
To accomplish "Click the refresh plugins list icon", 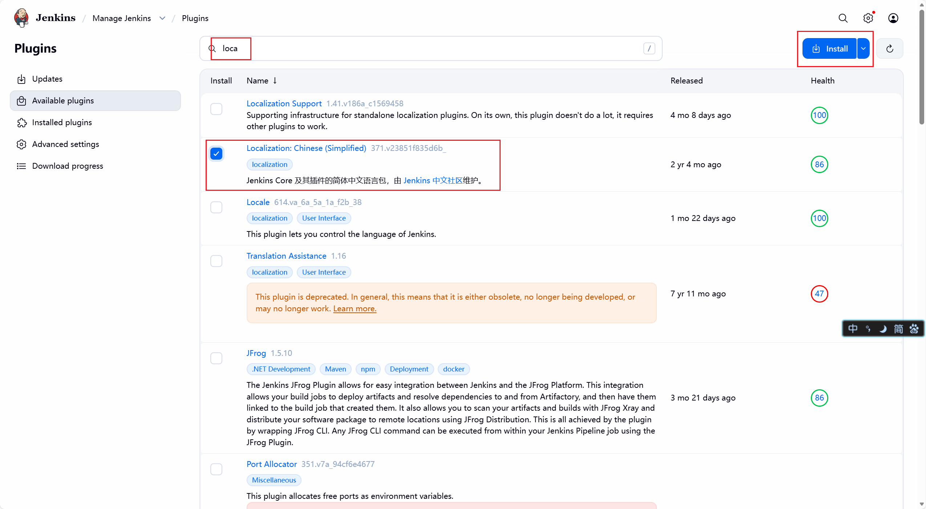I will point(890,49).
